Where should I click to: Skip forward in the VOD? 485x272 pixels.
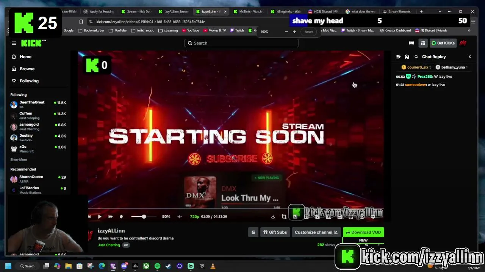coord(110,216)
